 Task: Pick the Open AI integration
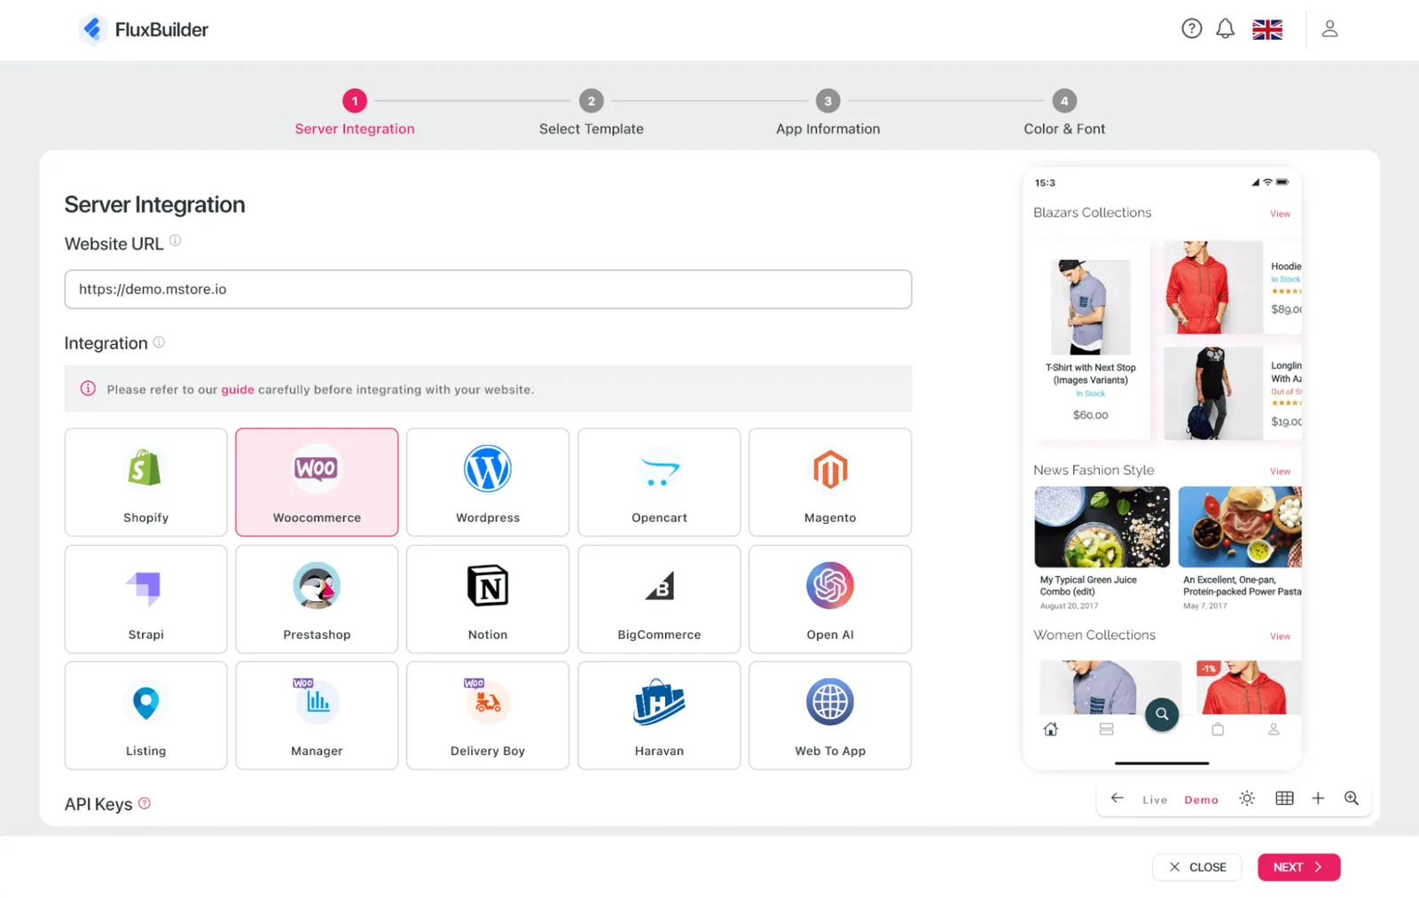(830, 599)
